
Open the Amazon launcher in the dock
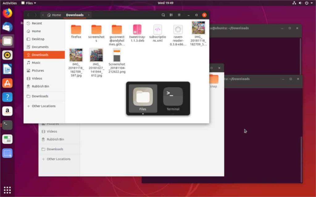point(7,111)
